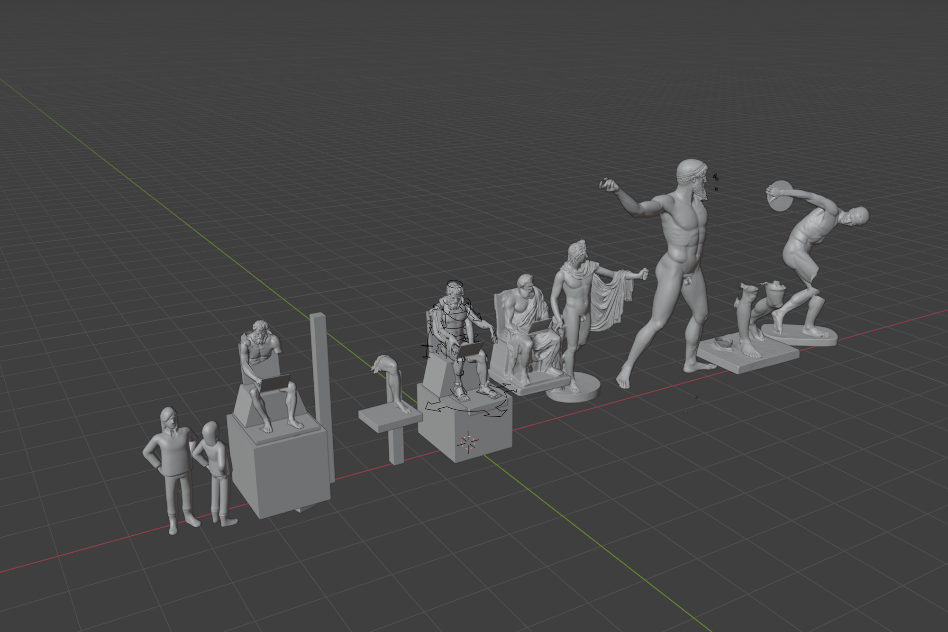Click the laptop on the rigged seated statue

(470, 349)
